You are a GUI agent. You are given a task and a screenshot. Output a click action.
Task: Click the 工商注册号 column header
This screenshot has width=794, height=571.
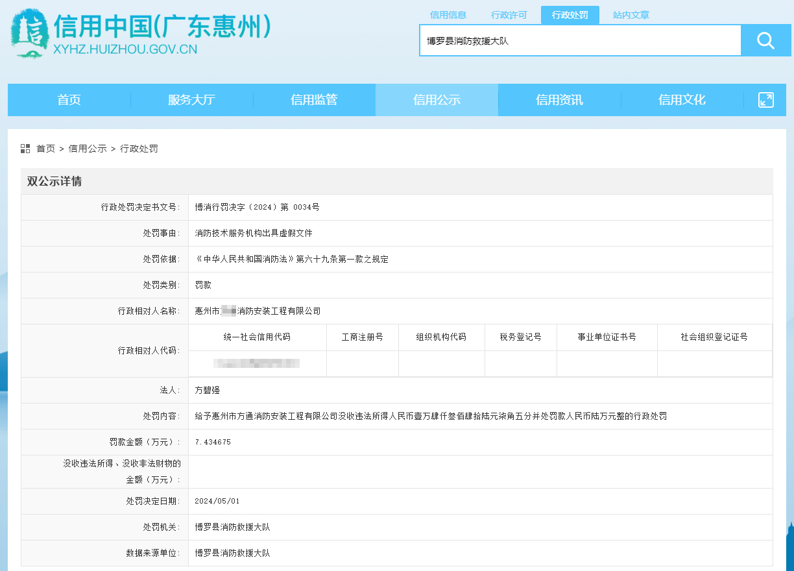363,337
